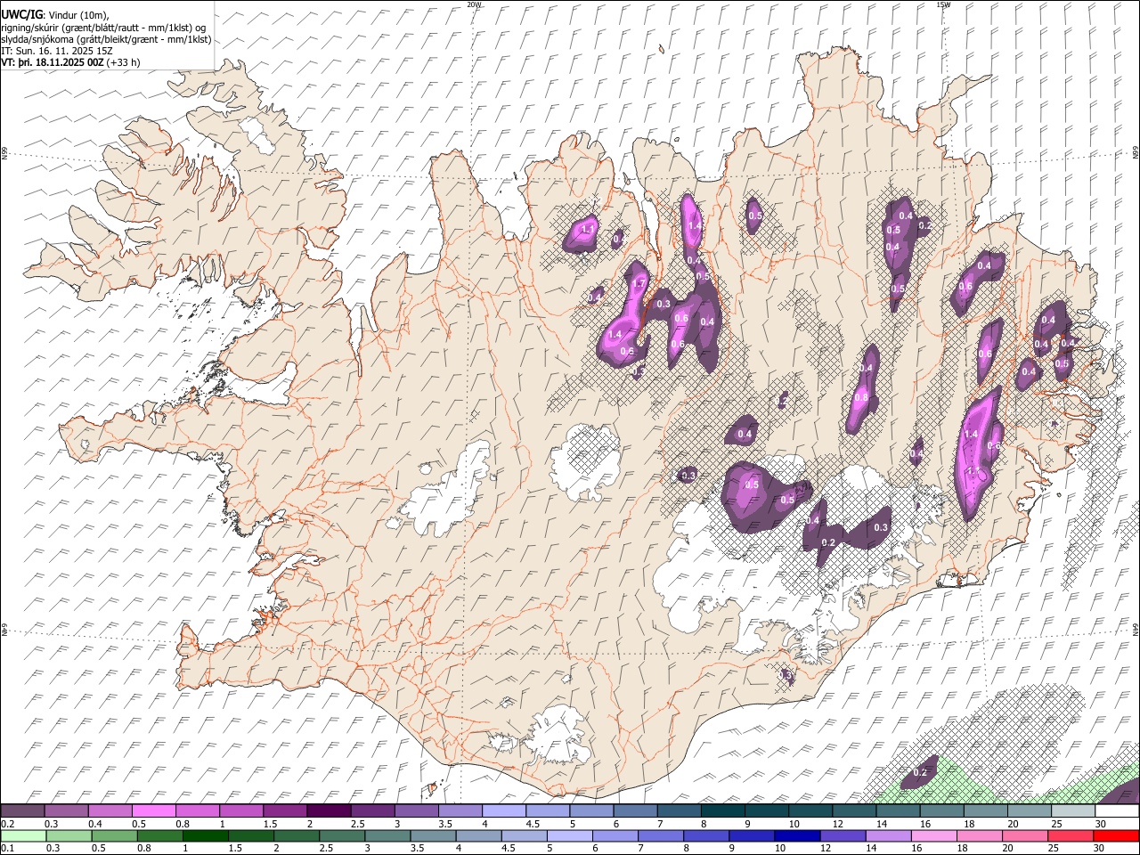Image resolution: width=1140 pixels, height=855 pixels.
Task: Click the pale green 0.1–0.3 rain legend swatch
Action: 24,835
